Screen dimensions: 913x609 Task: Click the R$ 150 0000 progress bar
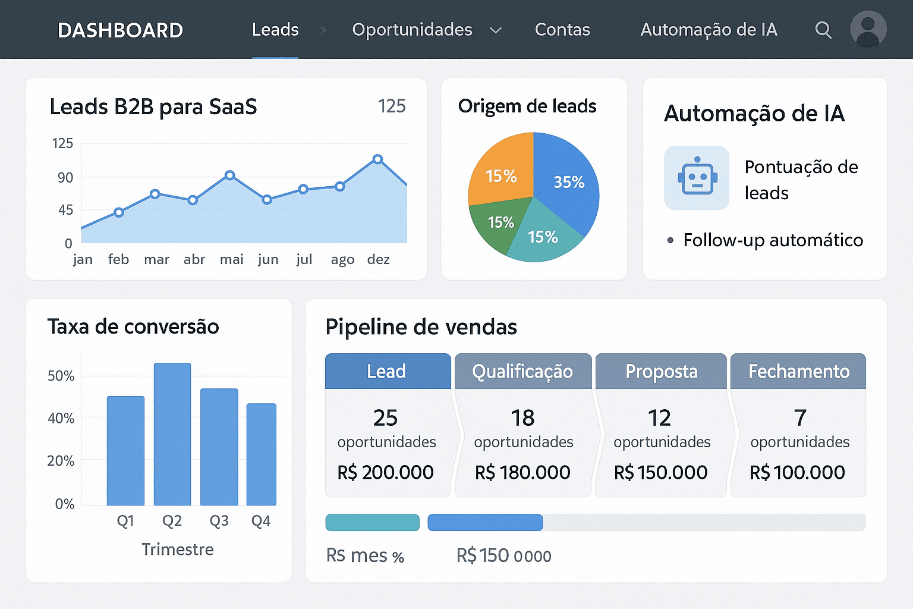485,523
